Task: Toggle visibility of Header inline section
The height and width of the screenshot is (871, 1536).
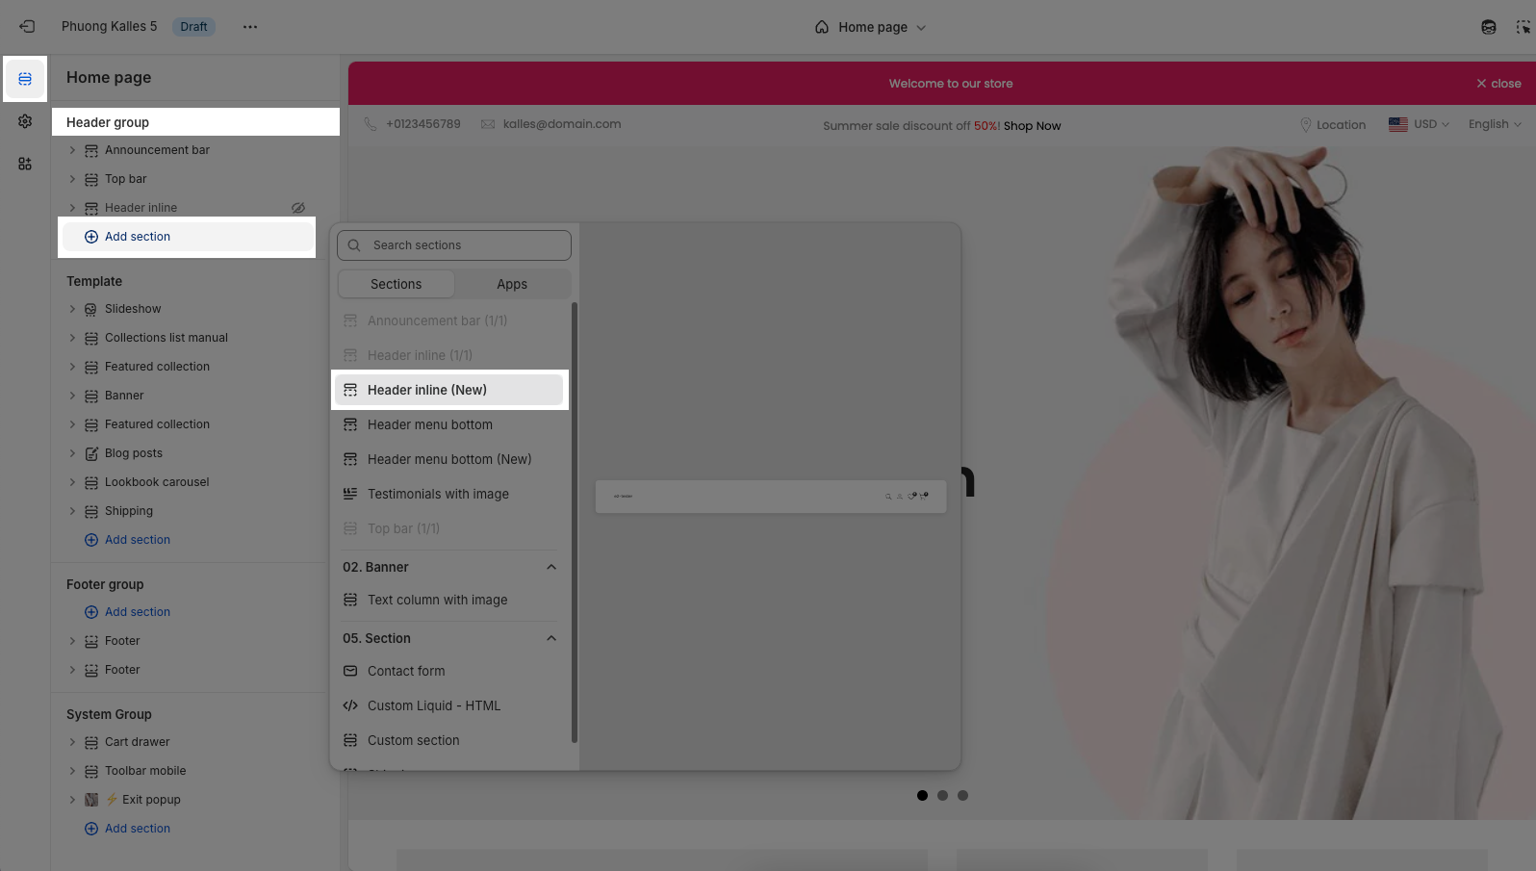Action: pos(298,208)
